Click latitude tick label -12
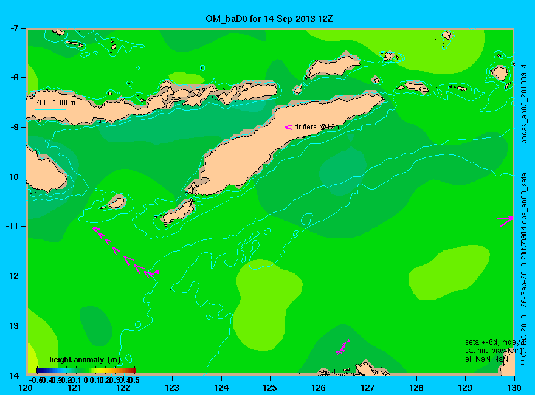Viewport: 535px width, 395px height. (x=13, y=276)
